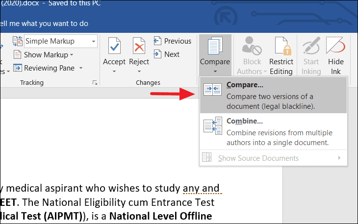The image size is (358, 224).
Task: Click the Restrict Editing lock icon
Action: tap(281, 47)
